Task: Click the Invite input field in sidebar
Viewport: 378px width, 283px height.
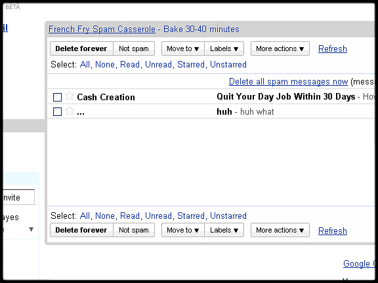Action: [x=18, y=197]
